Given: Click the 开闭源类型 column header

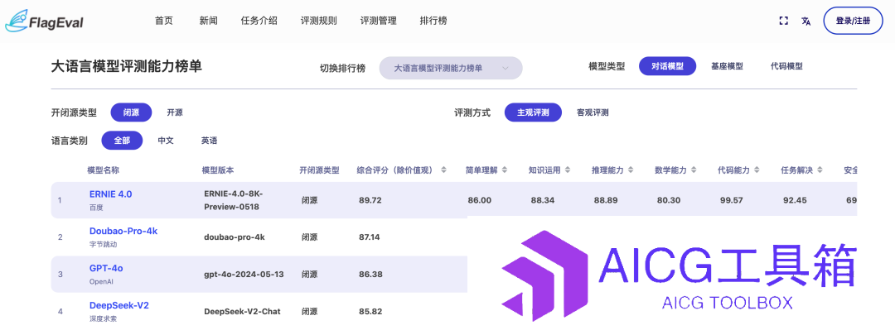Looking at the screenshot, I should coord(320,170).
